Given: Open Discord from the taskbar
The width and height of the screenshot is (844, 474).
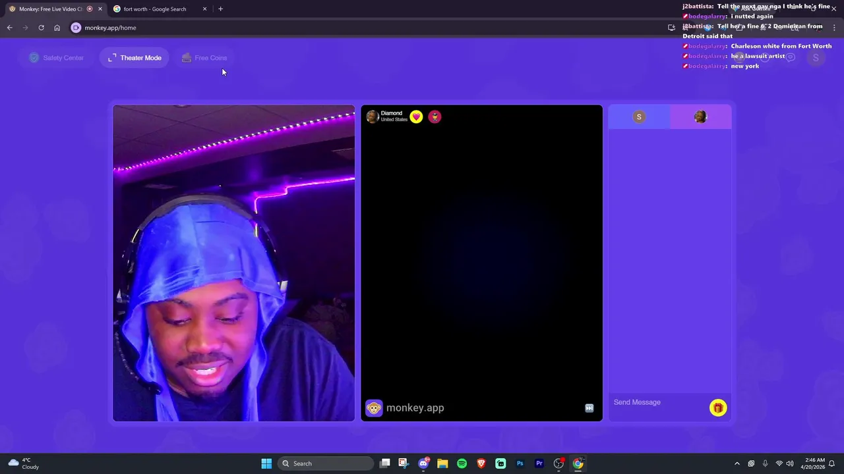Looking at the screenshot, I should [x=423, y=463].
